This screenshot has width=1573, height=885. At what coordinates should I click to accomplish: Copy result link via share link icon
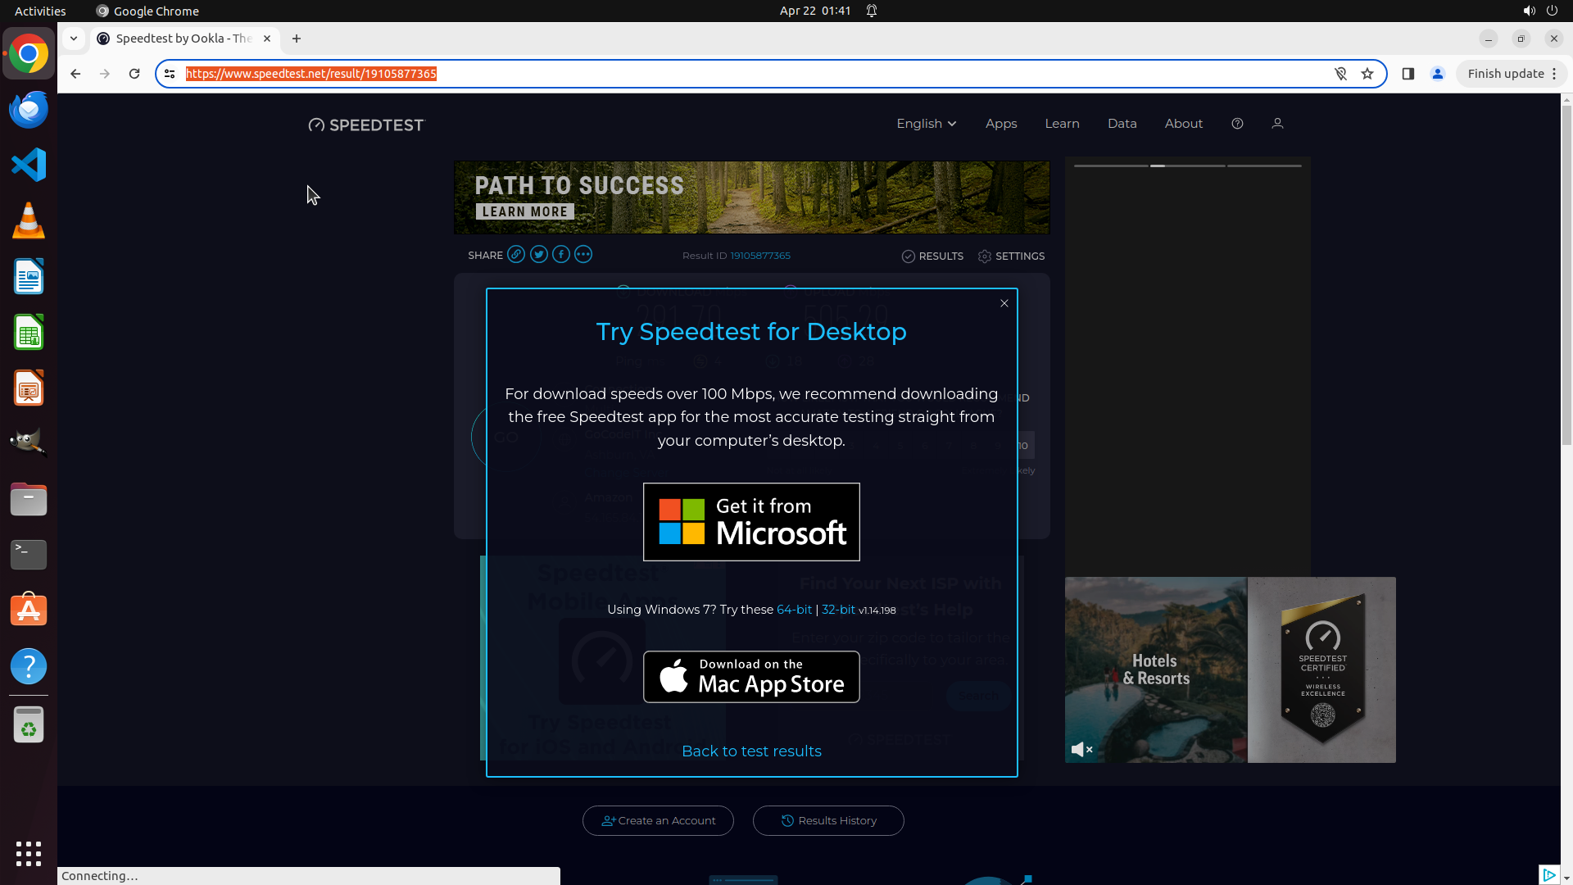tap(516, 255)
